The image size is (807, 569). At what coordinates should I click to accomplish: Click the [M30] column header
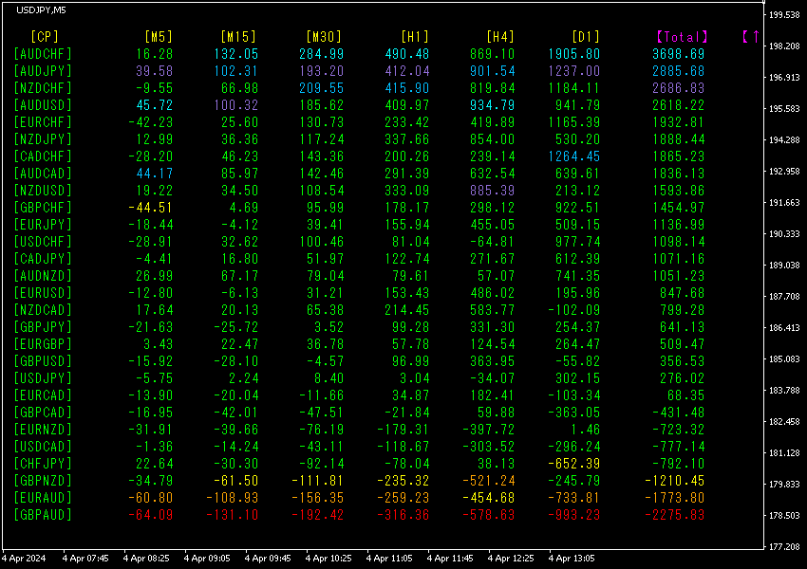point(324,36)
